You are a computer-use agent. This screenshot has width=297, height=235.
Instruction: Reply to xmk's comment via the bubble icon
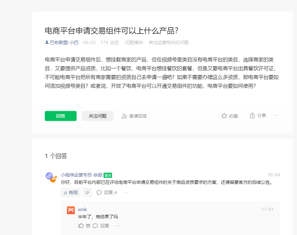95,226
